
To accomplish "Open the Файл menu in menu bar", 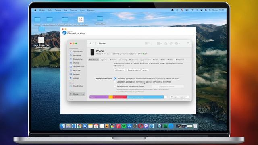I will (50, 10).
